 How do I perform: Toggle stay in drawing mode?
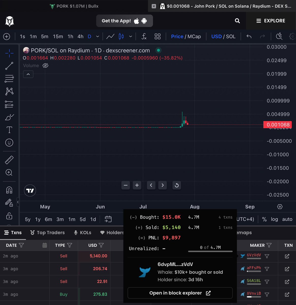pos(9,203)
